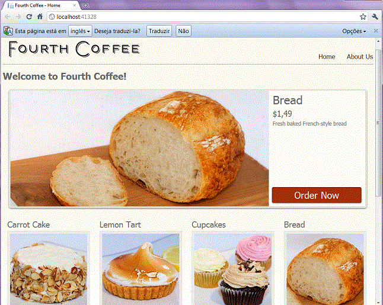Viewport: 383px width, 305px height.
Task: Select the Lemon Tart thumbnail
Action: [x=141, y=269]
